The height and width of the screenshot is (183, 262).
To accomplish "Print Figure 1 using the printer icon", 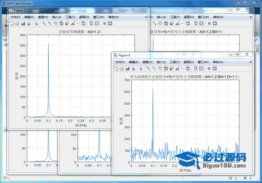I will tap(29, 23).
